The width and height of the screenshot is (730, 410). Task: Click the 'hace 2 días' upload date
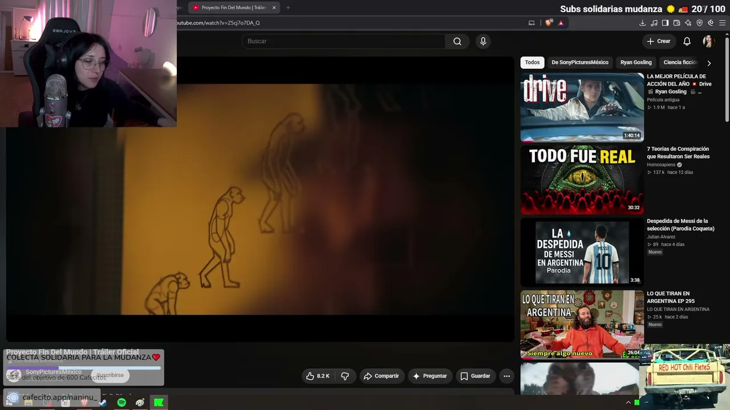(x=676, y=317)
